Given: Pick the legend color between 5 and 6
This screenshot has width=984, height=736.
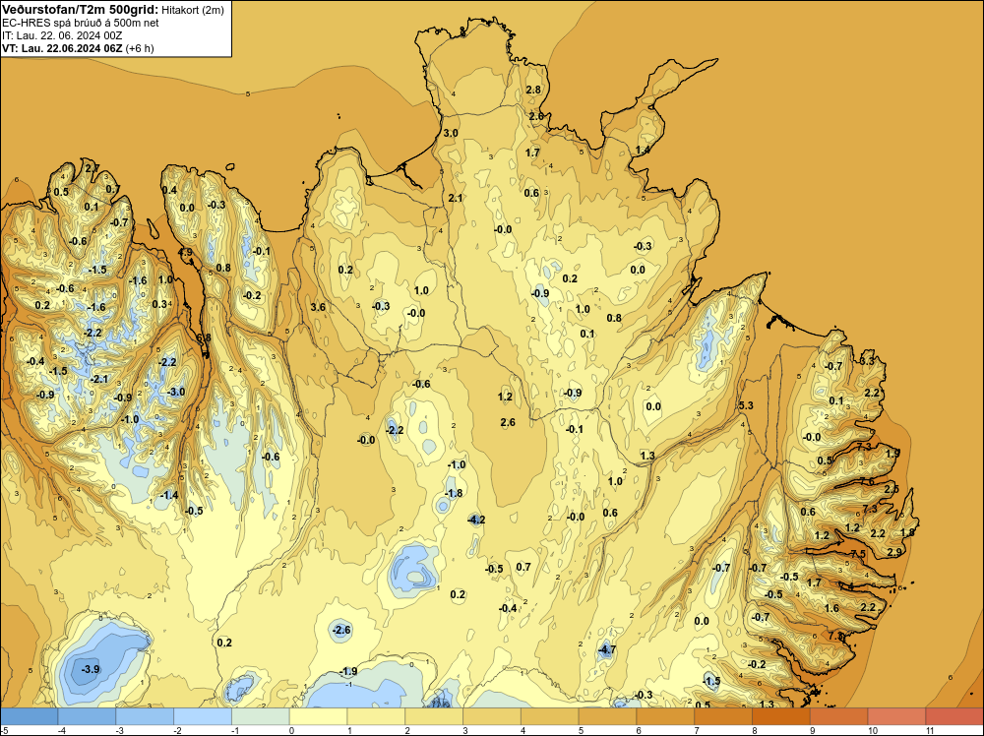Looking at the screenshot, I should click(x=607, y=716).
